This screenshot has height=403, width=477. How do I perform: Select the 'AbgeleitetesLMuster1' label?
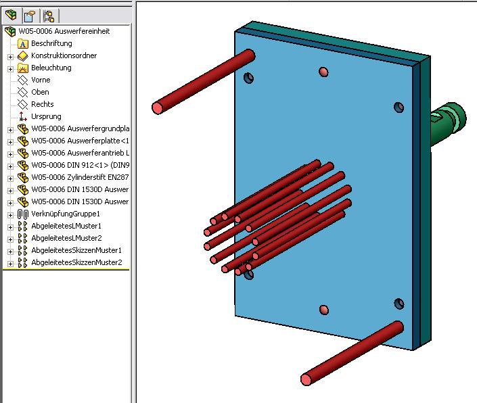click(x=66, y=226)
